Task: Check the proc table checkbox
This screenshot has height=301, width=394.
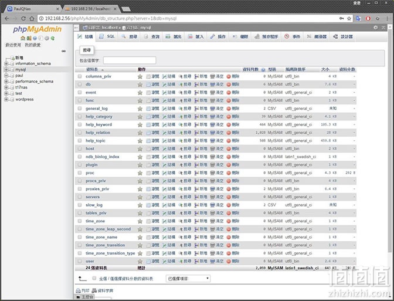Action: 80,173
